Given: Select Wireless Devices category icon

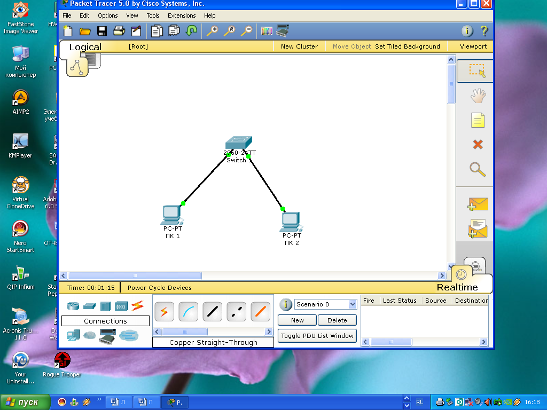Looking at the screenshot, I should (x=121, y=306).
